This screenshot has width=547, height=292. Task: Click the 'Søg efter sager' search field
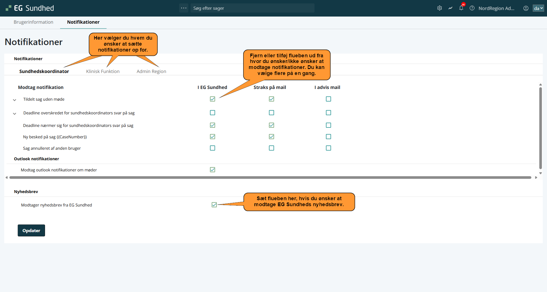[252, 8]
